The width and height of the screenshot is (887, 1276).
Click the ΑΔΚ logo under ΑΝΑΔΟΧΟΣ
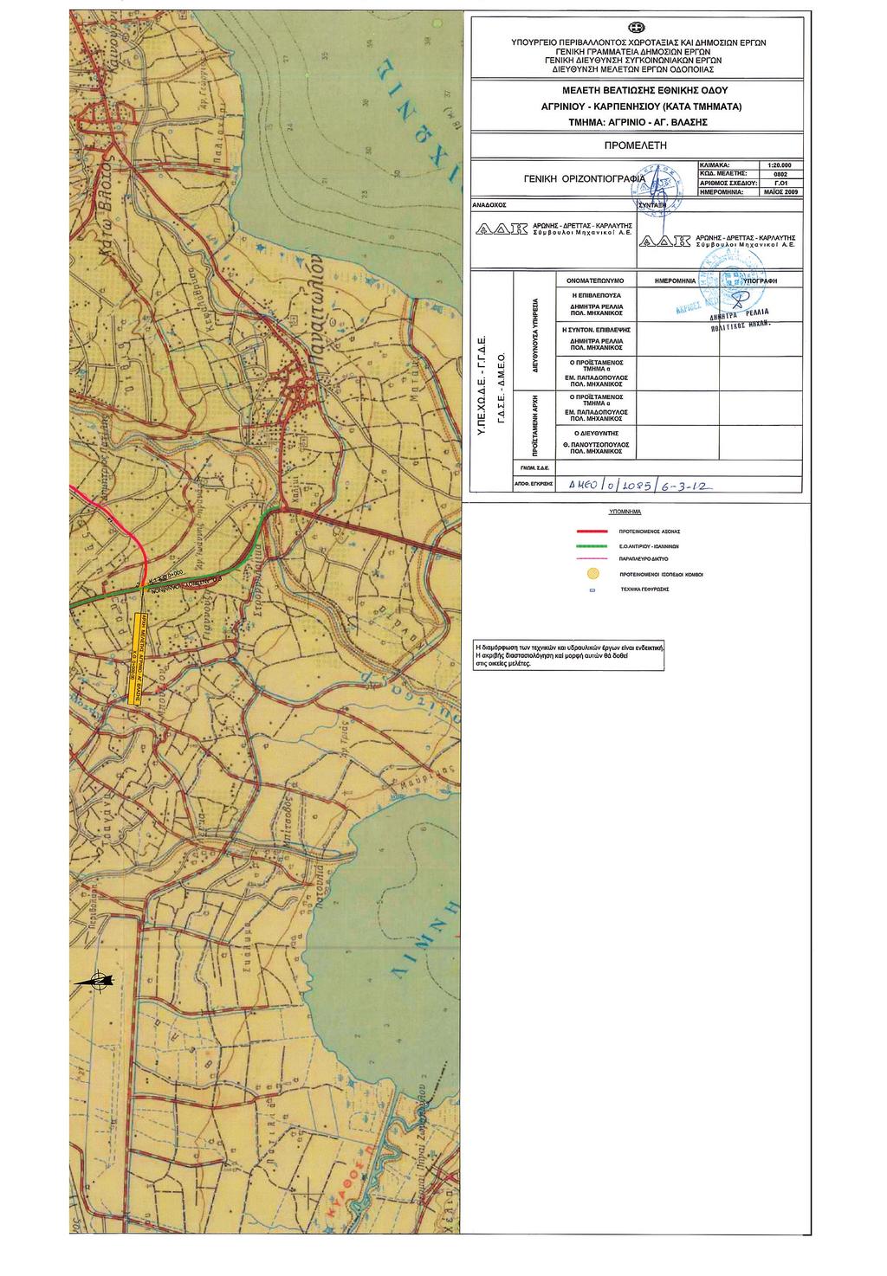coord(502,228)
